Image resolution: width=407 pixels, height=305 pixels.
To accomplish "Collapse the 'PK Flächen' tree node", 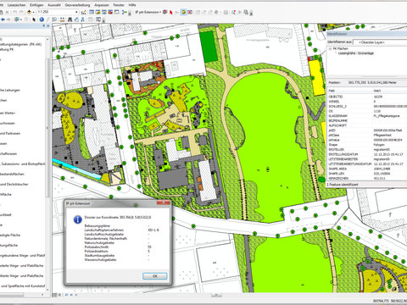I will [330, 48].
